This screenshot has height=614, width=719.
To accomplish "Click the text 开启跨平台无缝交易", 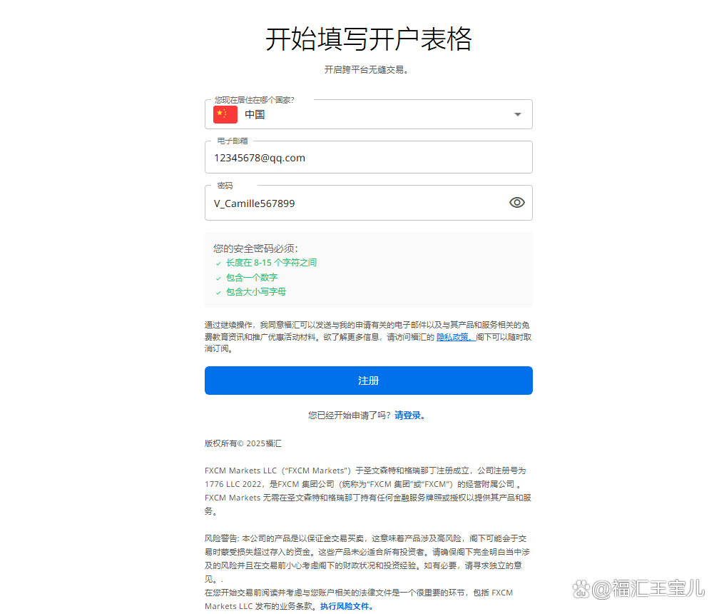I will pyautogui.click(x=368, y=69).
